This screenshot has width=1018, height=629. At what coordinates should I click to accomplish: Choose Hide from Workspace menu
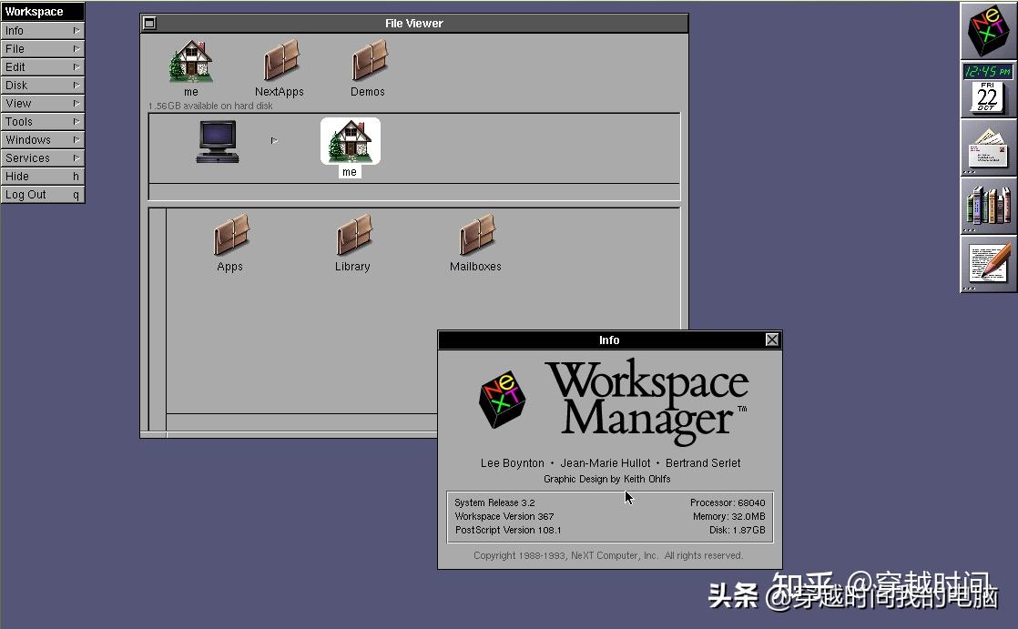(43, 176)
